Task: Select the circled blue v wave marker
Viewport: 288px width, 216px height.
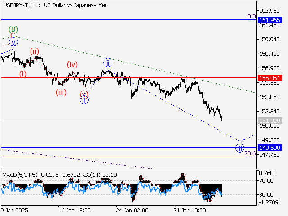Action: click(x=13, y=42)
